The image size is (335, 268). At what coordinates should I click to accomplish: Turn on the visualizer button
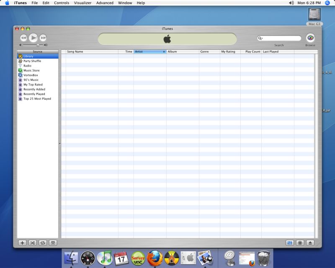(x=300, y=243)
